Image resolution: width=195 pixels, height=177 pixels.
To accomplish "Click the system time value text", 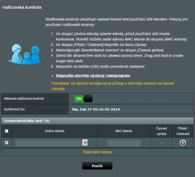I will tap(96, 109).
